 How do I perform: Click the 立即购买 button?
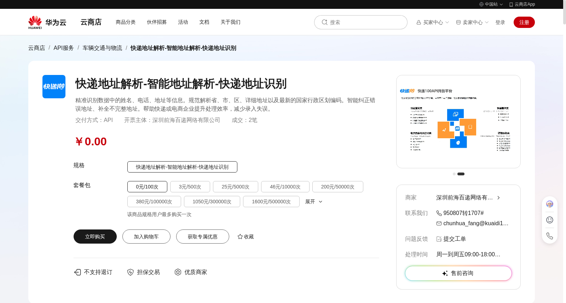(95, 237)
